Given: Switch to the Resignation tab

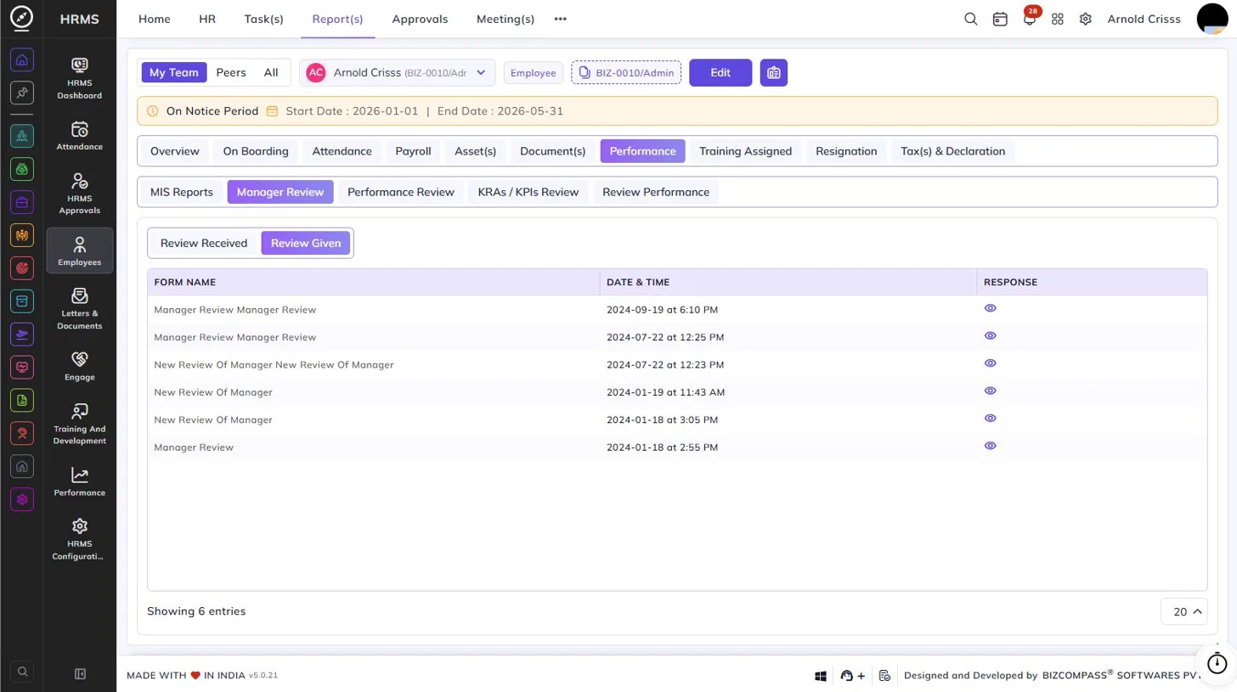Looking at the screenshot, I should [846, 151].
